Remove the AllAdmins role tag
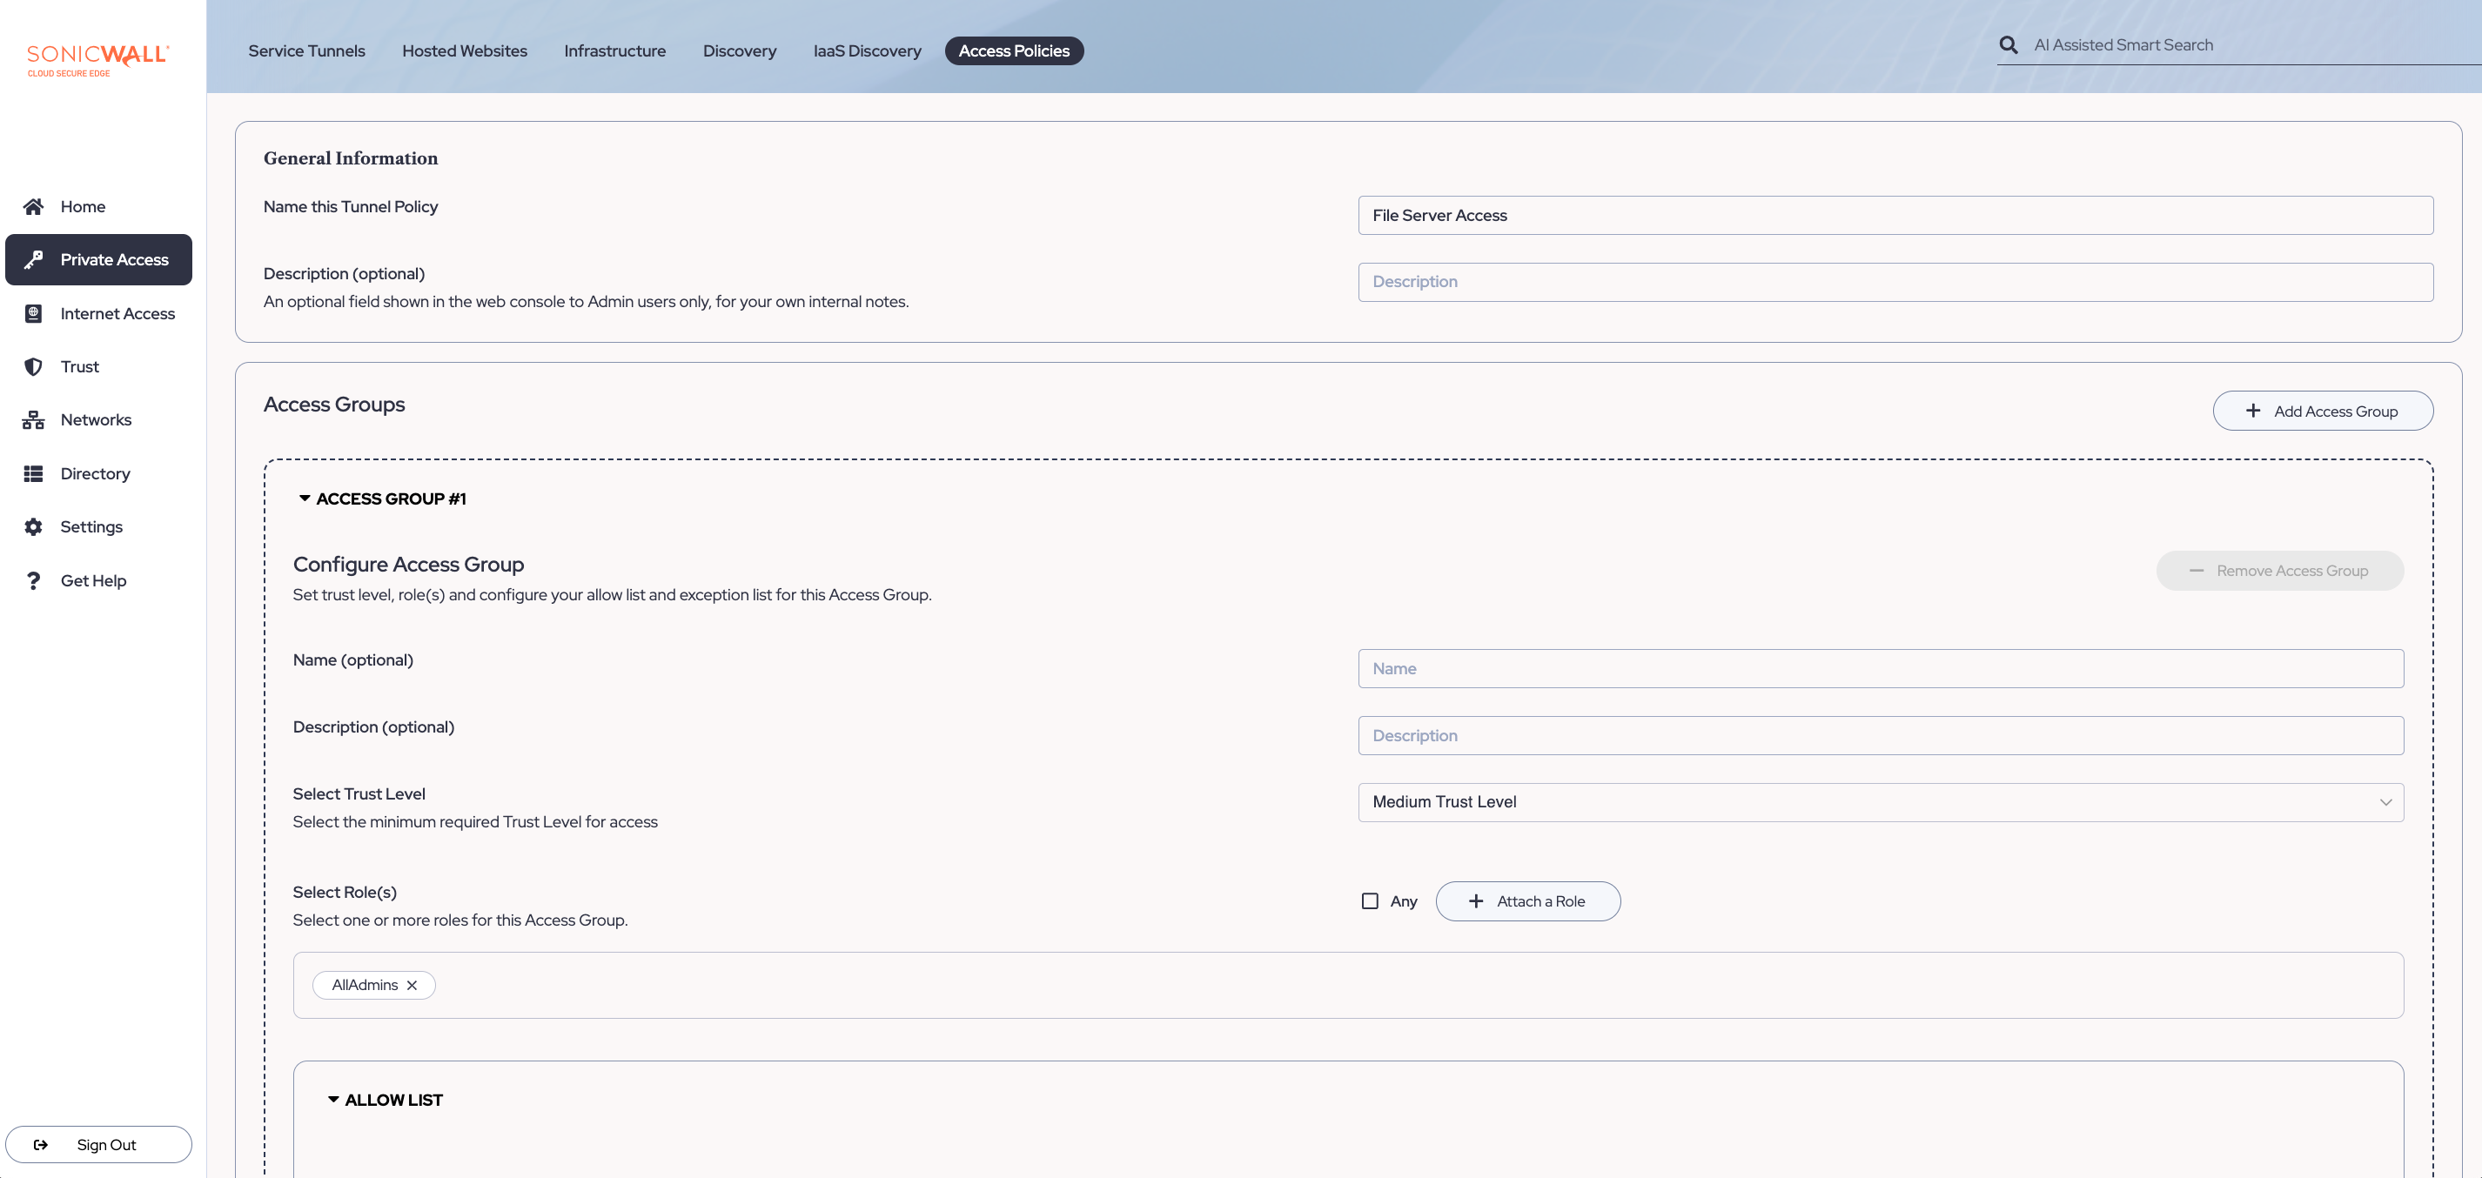This screenshot has width=2482, height=1178. coord(412,984)
